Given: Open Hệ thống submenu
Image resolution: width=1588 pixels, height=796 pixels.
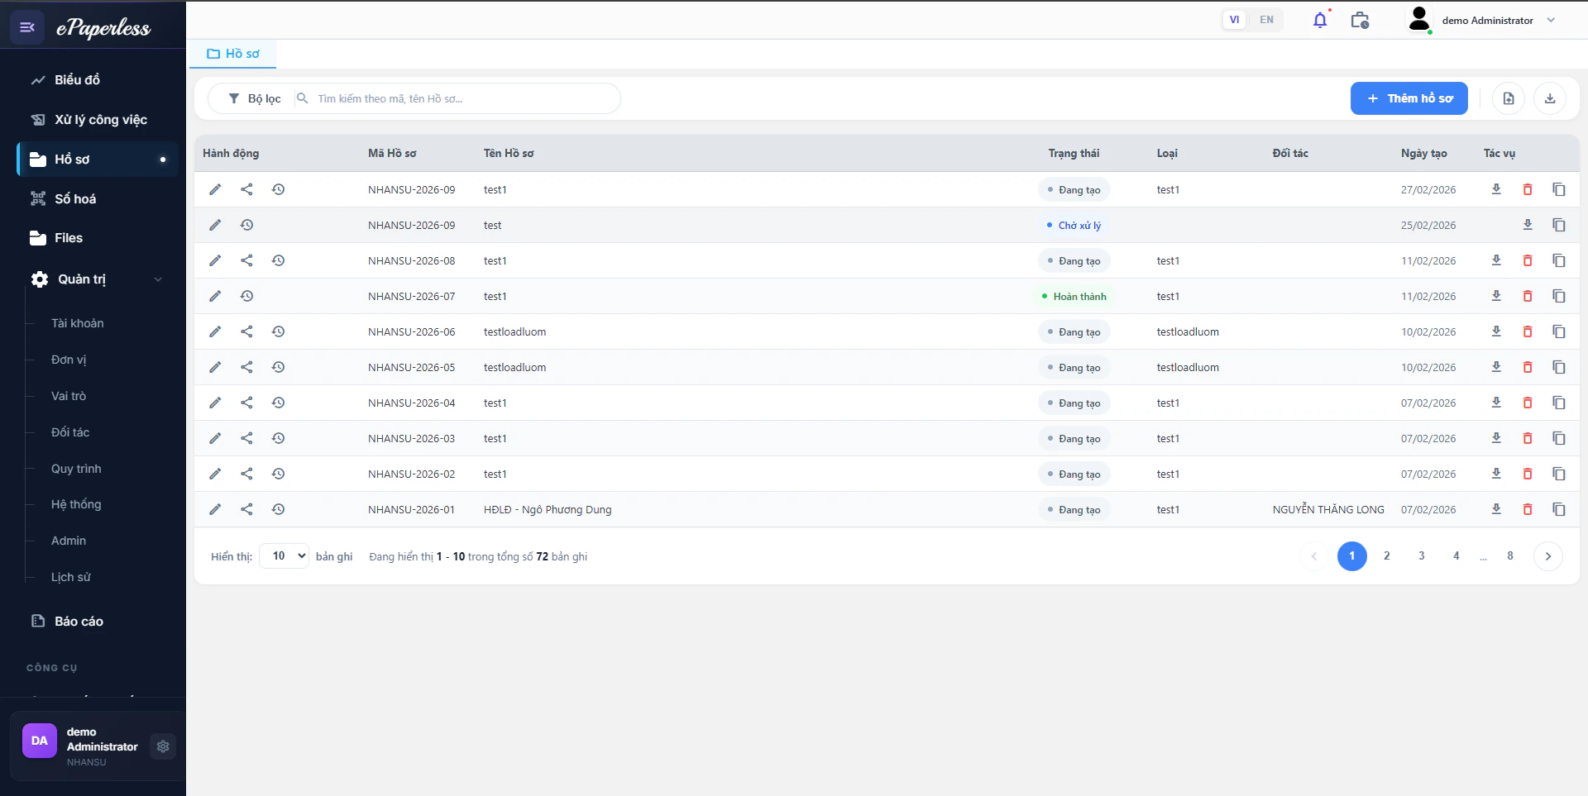Looking at the screenshot, I should click(76, 504).
